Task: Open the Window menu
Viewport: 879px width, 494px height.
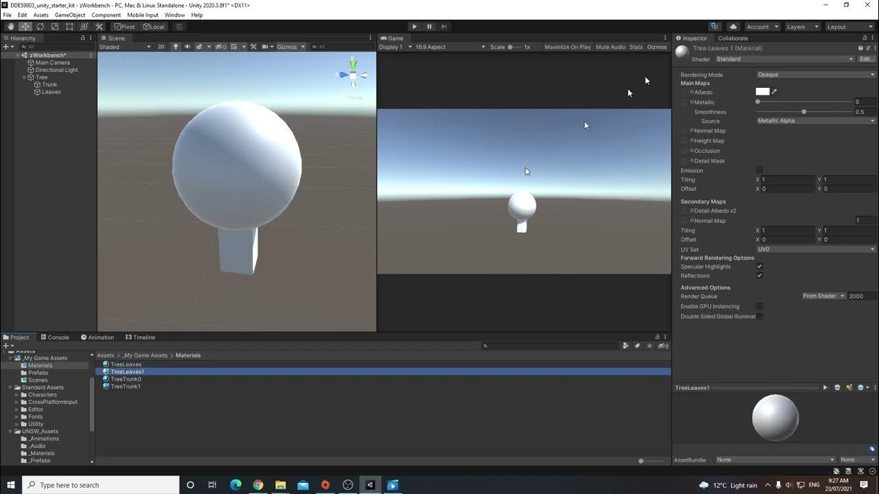Action: pos(174,15)
